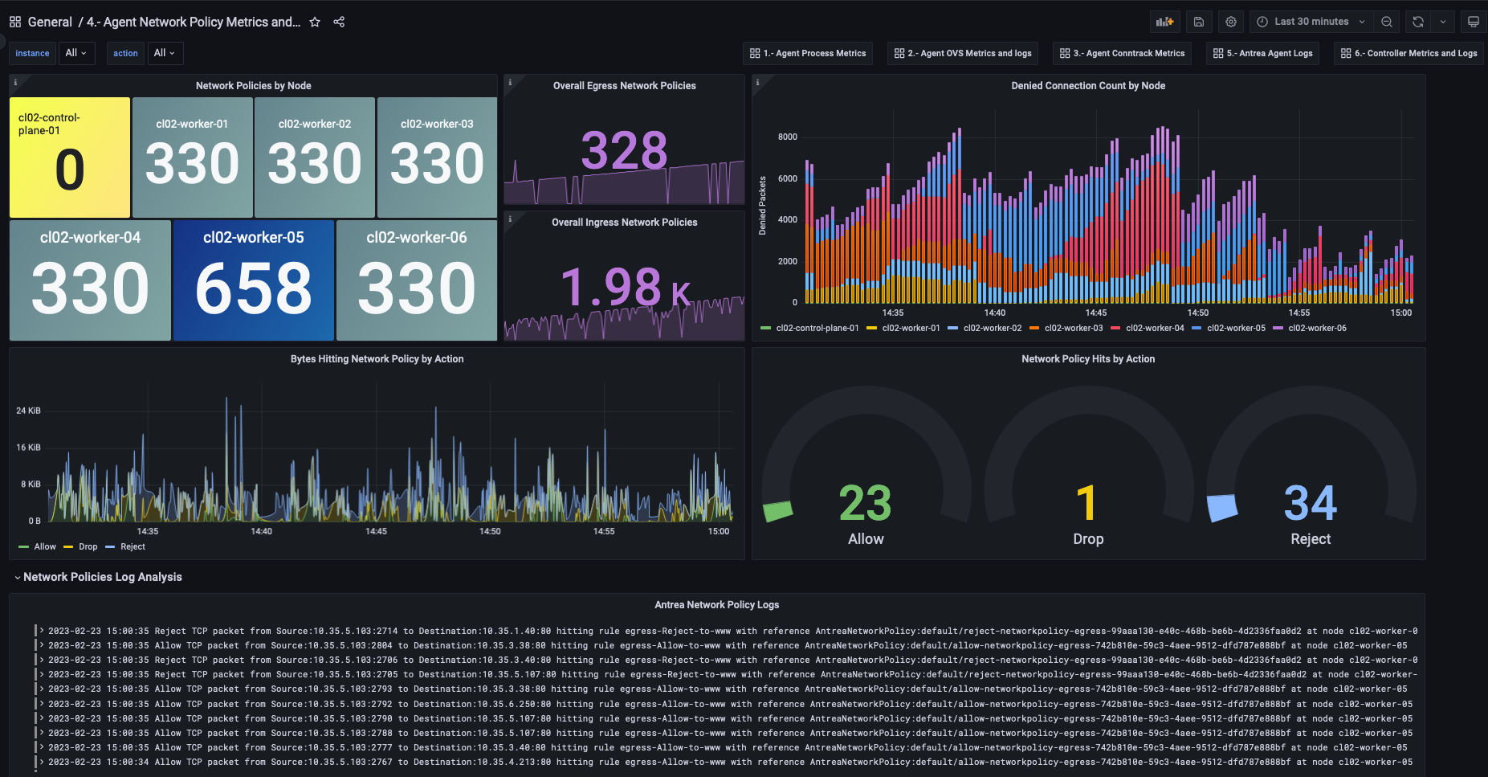This screenshot has width=1488, height=777.
Task: Open the 1.- Agent Process Metrics dashboard
Action: pos(807,53)
